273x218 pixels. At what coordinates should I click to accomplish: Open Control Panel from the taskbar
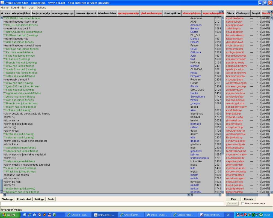184,215
